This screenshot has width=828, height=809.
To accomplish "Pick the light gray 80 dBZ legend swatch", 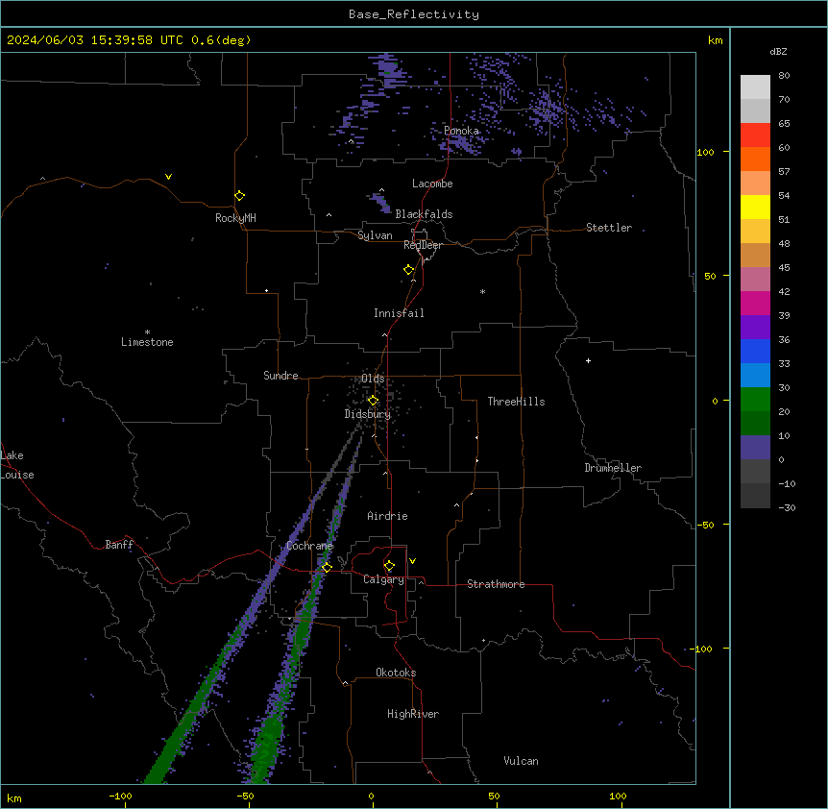I will tap(755, 86).
